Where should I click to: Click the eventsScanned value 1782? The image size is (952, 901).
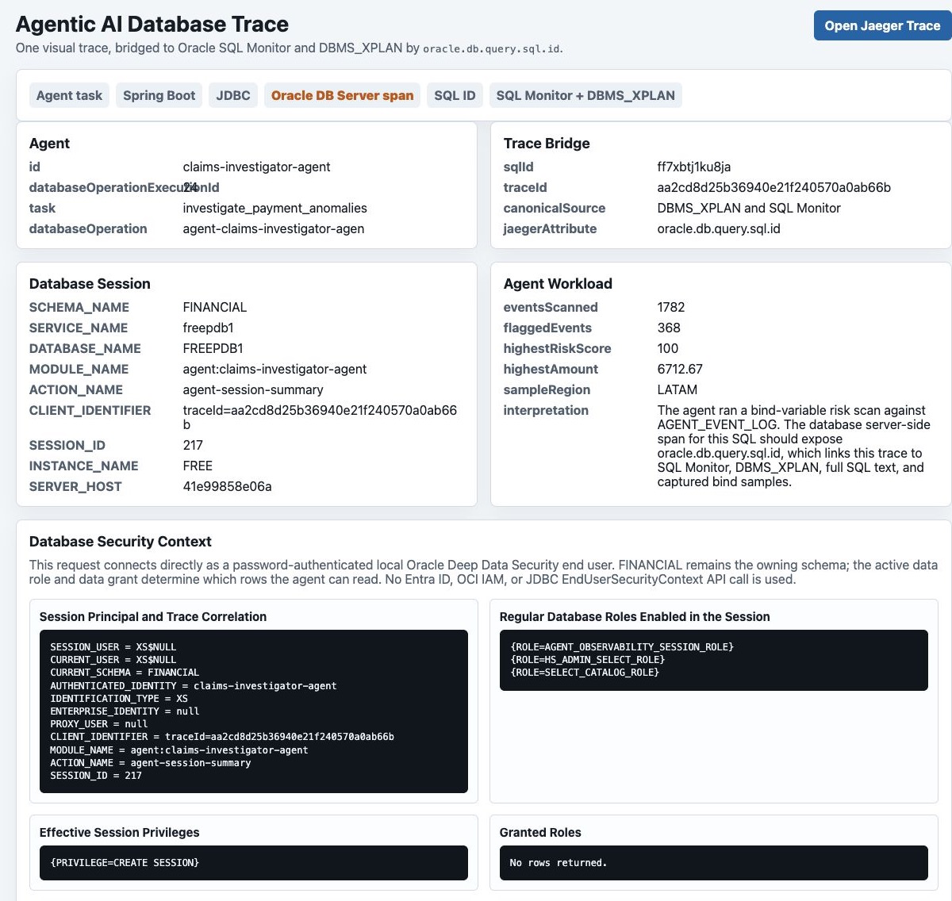click(671, 307)
